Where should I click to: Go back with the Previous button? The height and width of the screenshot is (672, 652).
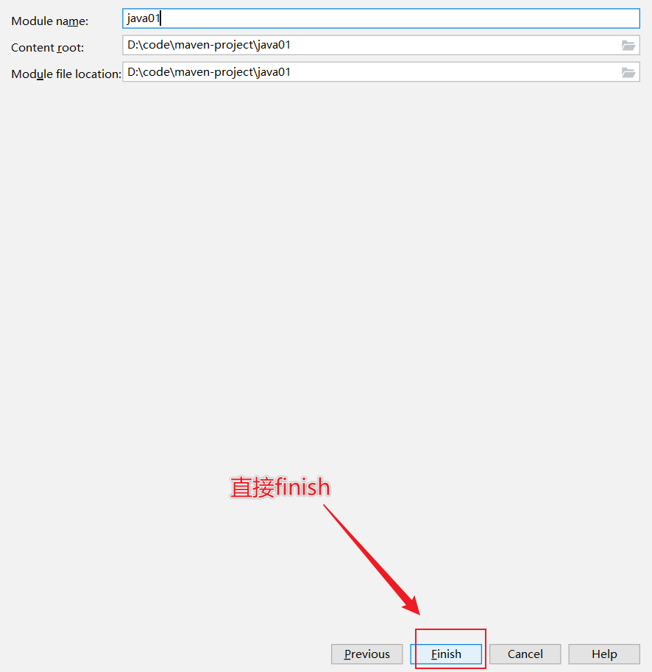pos(367,654)
